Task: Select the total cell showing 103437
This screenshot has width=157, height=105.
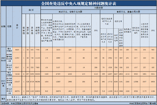Action: (x=17, y=82)
